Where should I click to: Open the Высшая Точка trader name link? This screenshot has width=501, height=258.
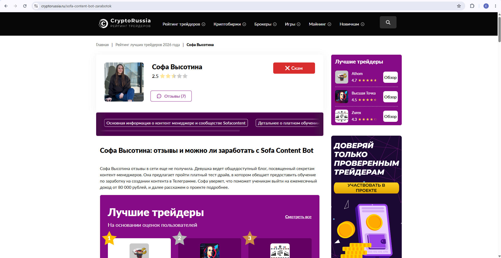(364, 93)
